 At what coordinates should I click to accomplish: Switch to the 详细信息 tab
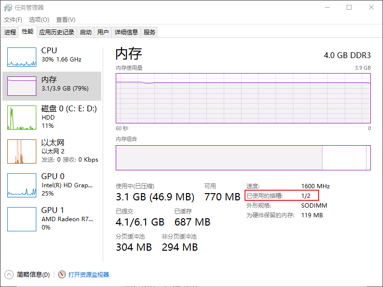click(126, 32)
